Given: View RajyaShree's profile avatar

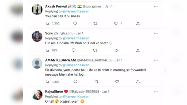Looking at the screenshot, I should pyautogui.click(x=37, y=95).
